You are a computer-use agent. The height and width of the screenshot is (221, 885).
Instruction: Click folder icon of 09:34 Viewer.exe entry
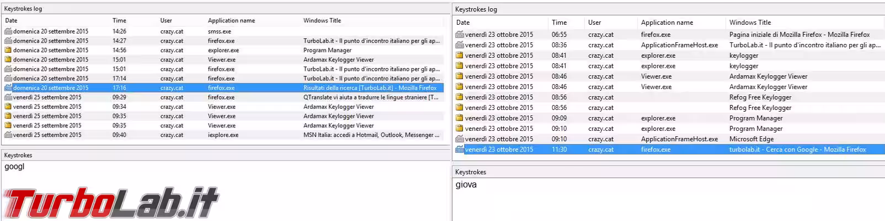pyautogui.click(x=8, y=107)
